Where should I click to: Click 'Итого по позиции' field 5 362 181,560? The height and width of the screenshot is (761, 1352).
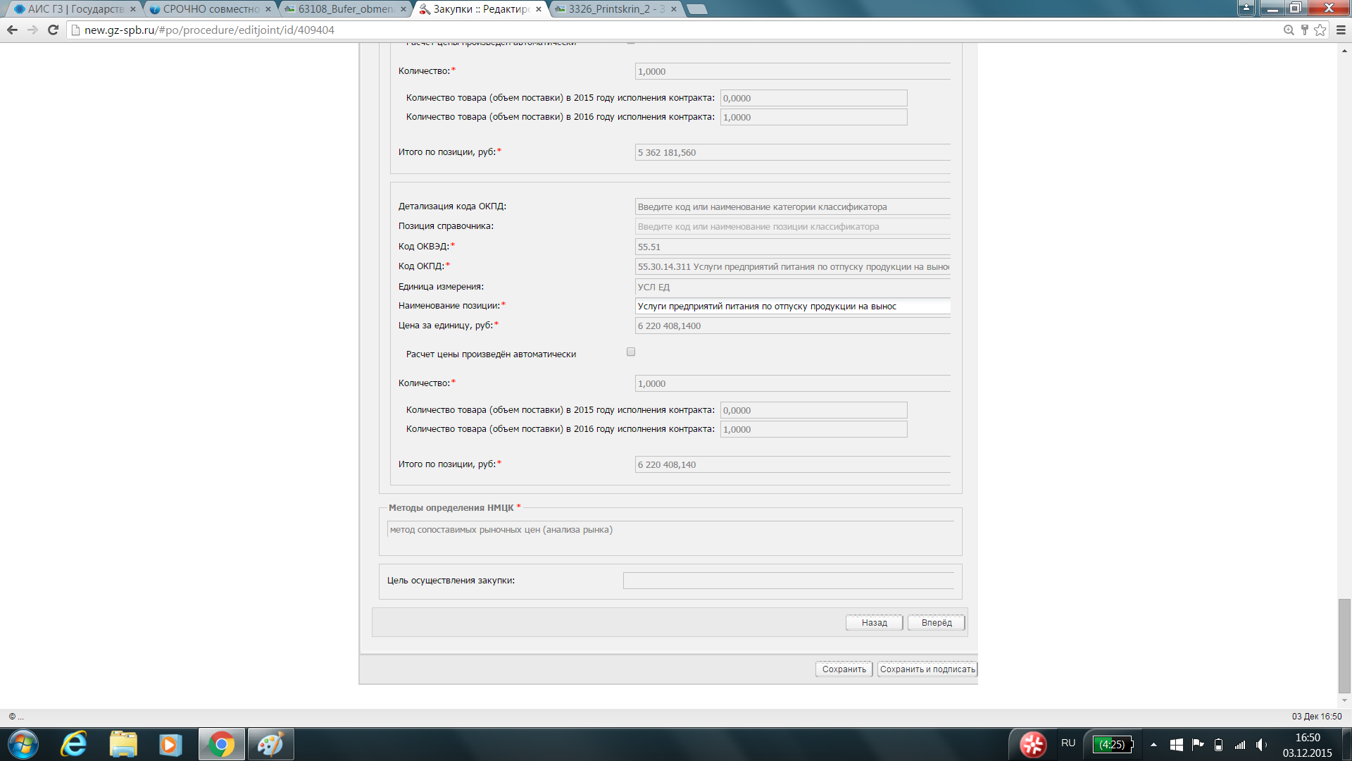pos(793,153)
